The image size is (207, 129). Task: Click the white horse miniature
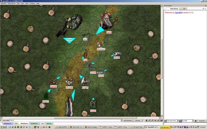tap(69, 107)
